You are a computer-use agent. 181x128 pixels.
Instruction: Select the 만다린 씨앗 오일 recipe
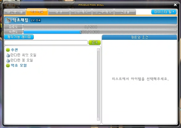pos(23,55)
